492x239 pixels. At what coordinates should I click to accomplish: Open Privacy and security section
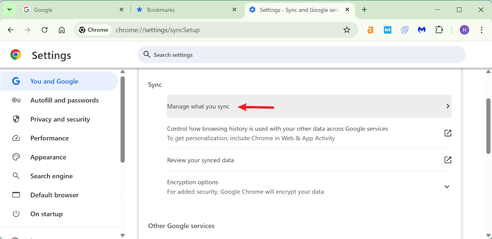pyautogui.click(x=59, y=119)
